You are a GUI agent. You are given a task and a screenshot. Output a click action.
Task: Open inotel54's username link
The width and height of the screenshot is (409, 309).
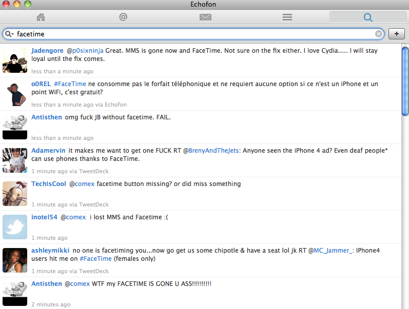click(44, 217)
